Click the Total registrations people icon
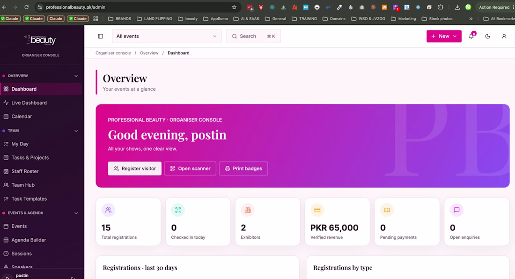The image size is (515, 279). 109,210
